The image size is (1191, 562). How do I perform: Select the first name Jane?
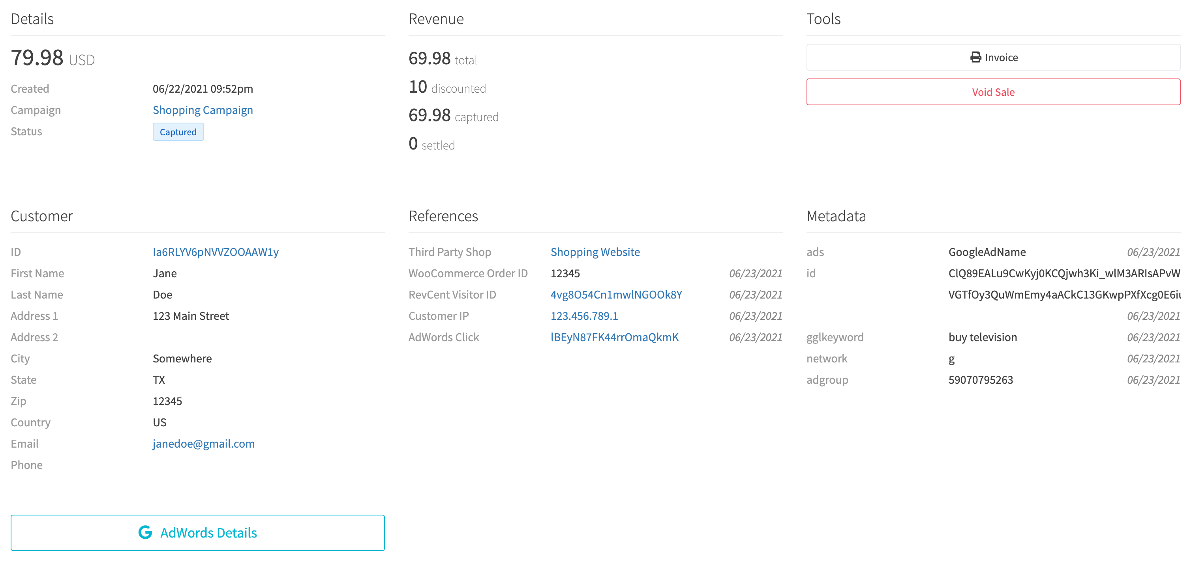[165, 273]
